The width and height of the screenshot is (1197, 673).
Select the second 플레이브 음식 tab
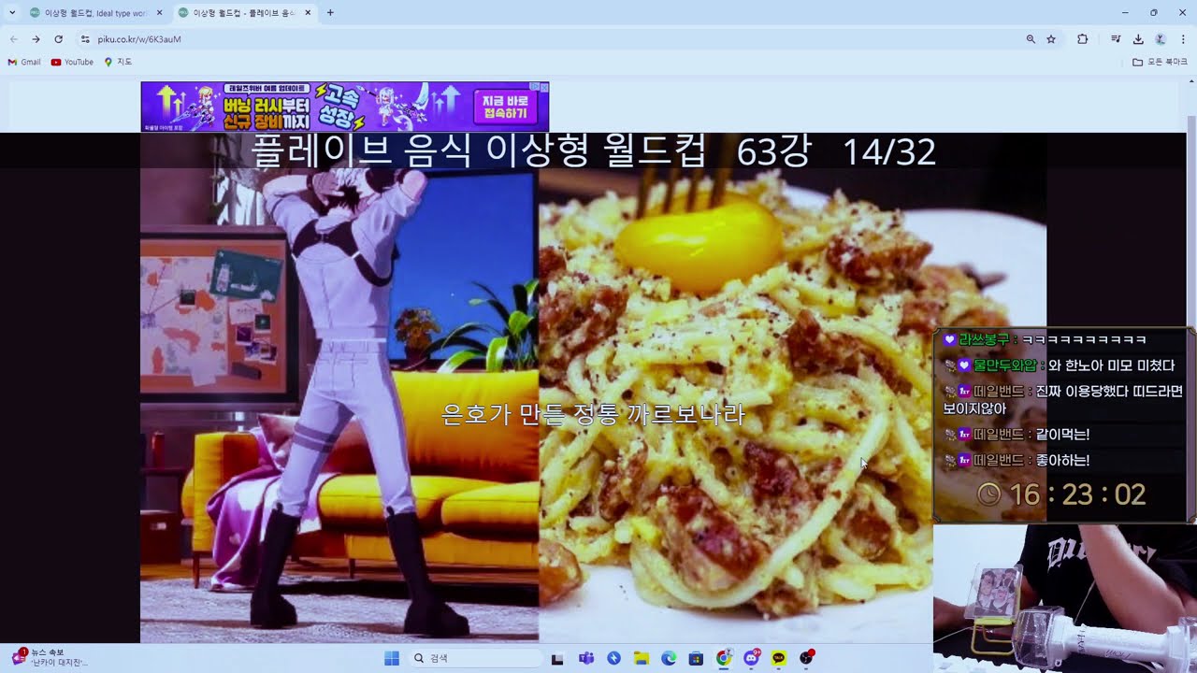click(243, 13)
